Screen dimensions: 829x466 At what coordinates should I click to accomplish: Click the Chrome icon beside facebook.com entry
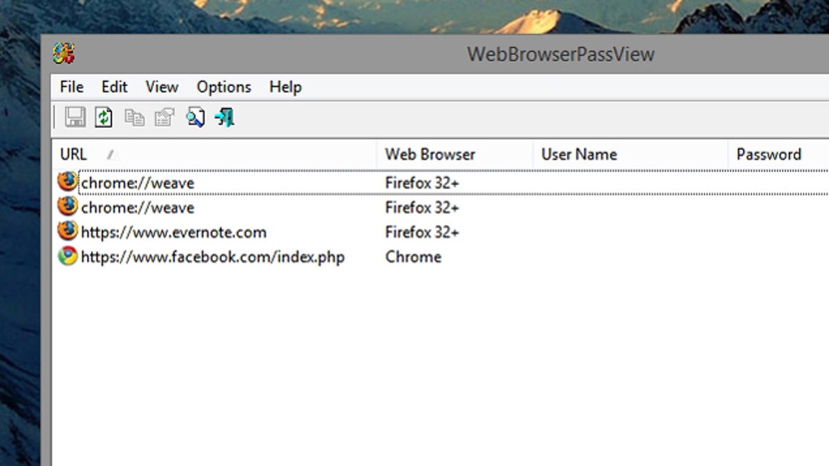pyautogui.click(x=68, y=255)
